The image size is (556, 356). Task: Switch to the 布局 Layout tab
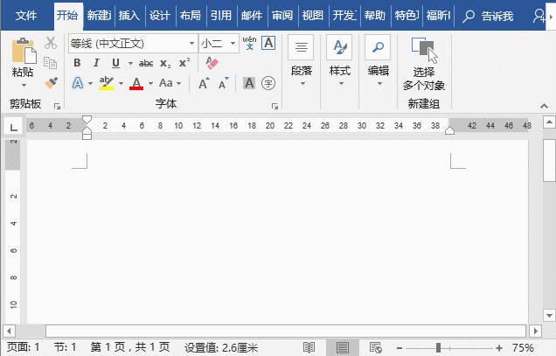pyautogui.click(x=190, y=16)
